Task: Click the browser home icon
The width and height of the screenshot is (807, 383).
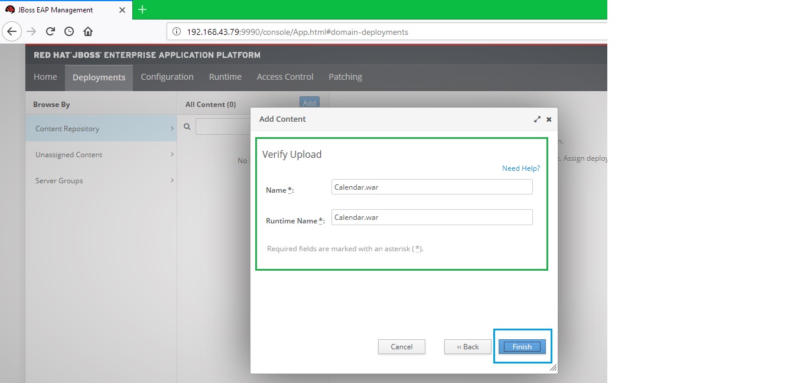Action: coord(88,31)
